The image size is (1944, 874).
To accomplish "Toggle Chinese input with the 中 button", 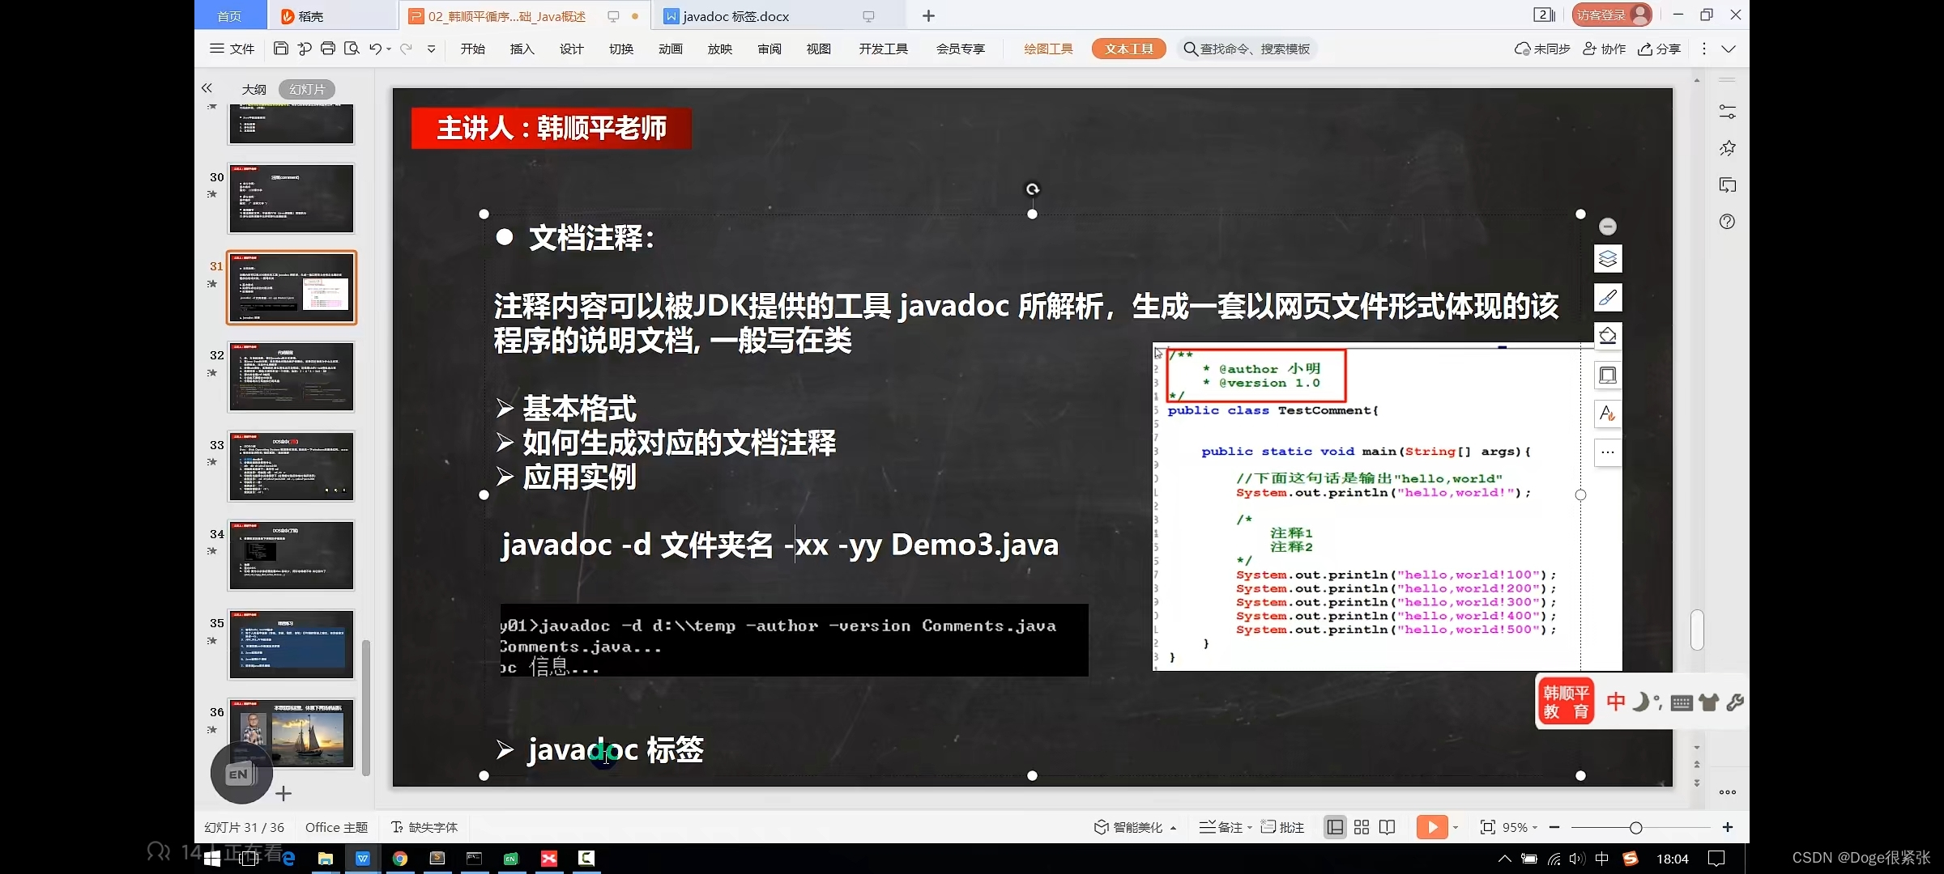I will click(x=1615, y=701).
